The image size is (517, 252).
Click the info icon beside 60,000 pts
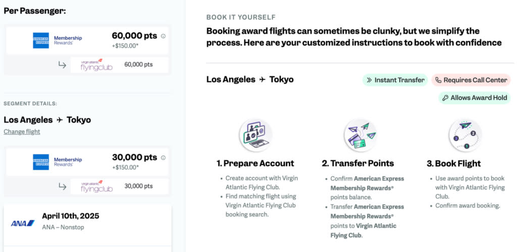[x=163, y=36]
